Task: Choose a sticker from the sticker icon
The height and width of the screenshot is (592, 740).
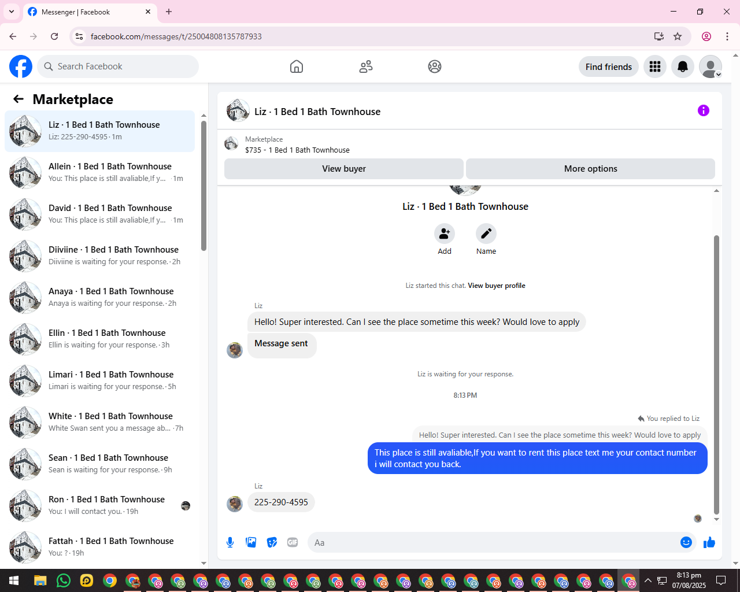Action: point(272,542)
